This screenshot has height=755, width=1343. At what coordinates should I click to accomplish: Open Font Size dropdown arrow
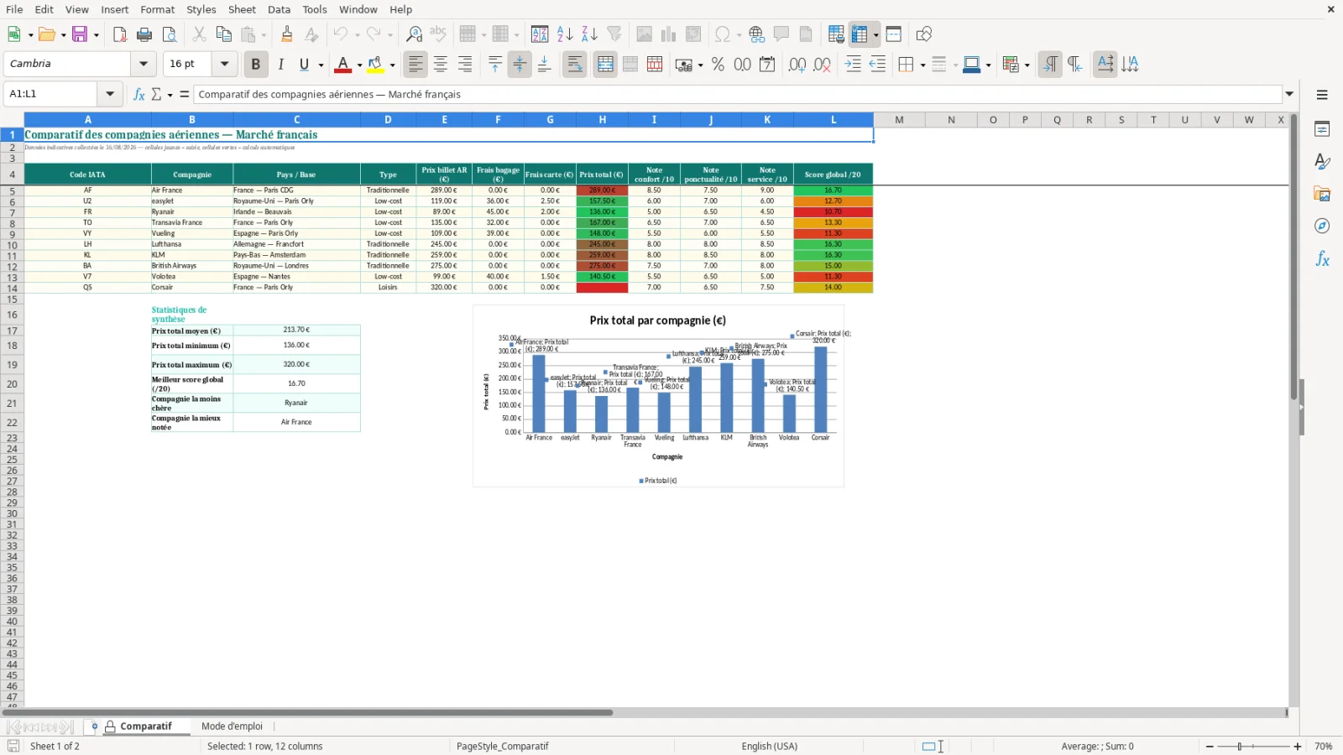click(224, 64)
